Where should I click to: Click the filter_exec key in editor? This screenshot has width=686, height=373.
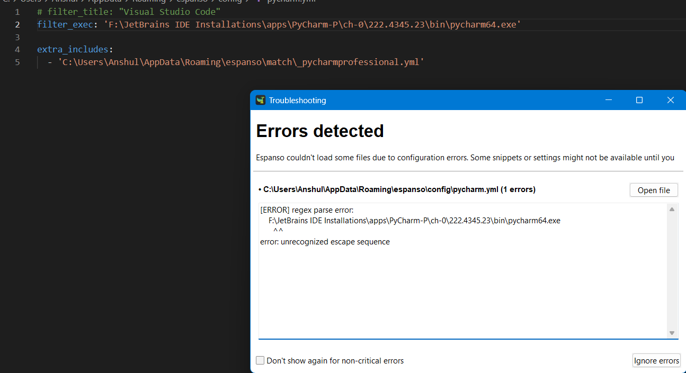click(x=65, y=24)
